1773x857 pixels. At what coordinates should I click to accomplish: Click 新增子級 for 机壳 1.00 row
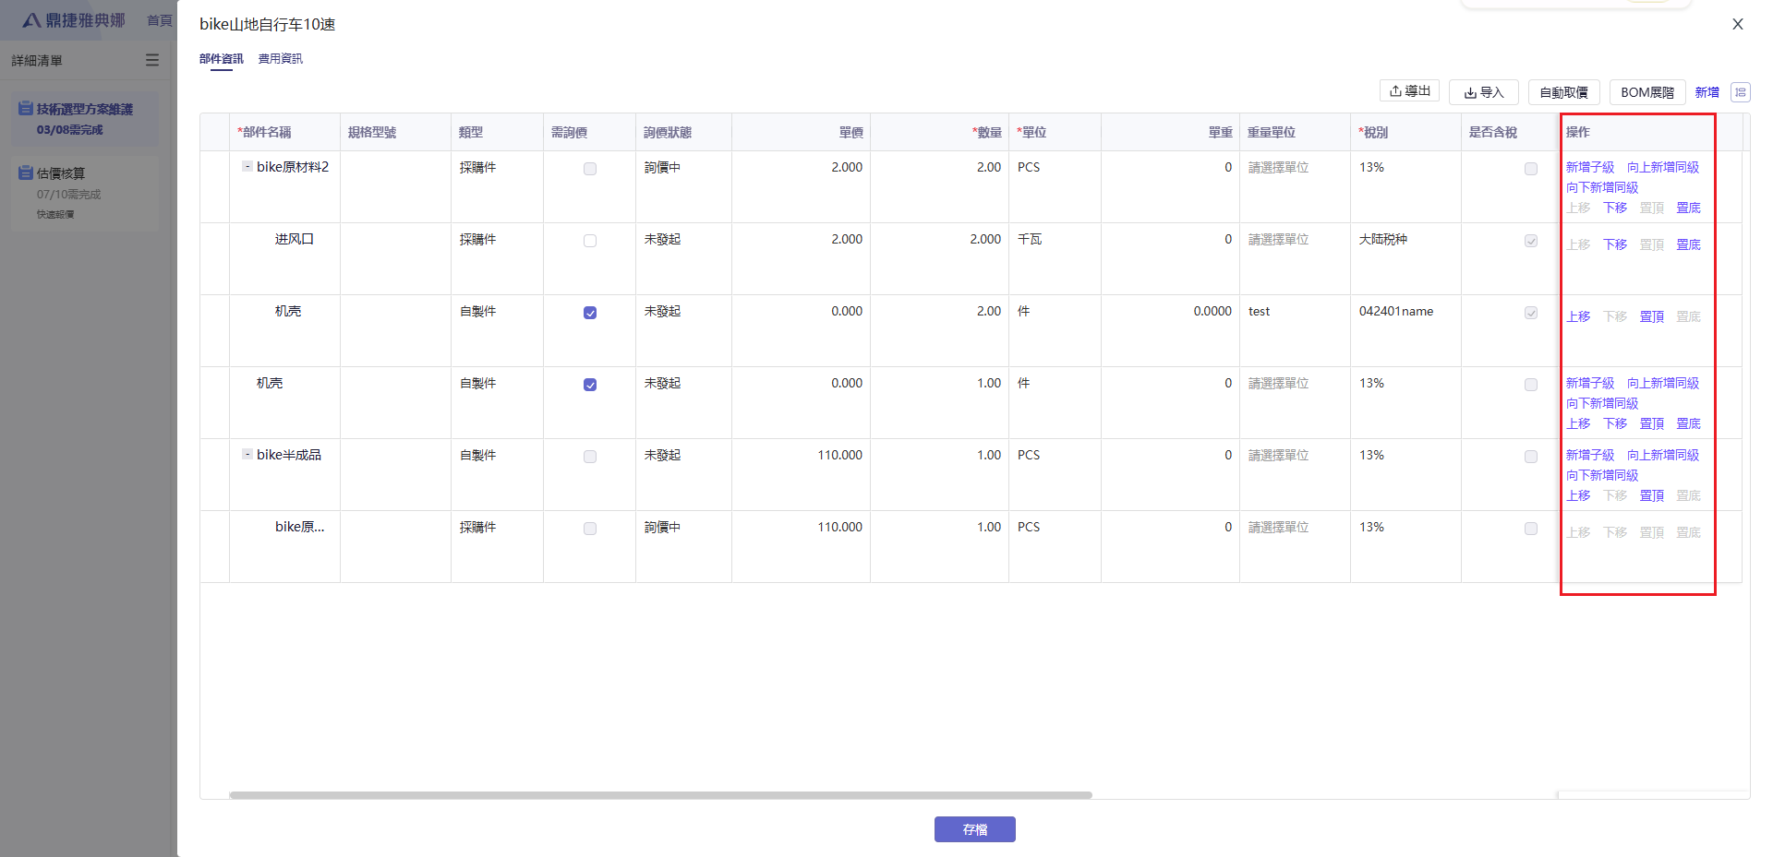pos(1590,383)
